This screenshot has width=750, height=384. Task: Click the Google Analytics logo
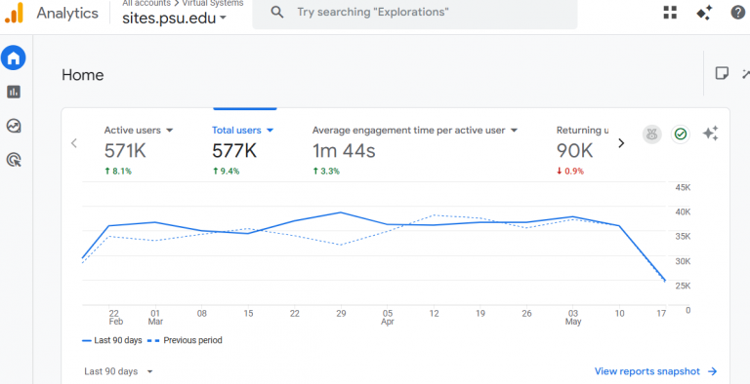point(14,13)
